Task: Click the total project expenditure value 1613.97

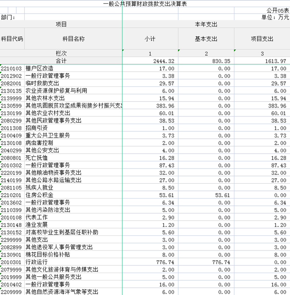Action: pyautogui.click(x=275, y=61)
